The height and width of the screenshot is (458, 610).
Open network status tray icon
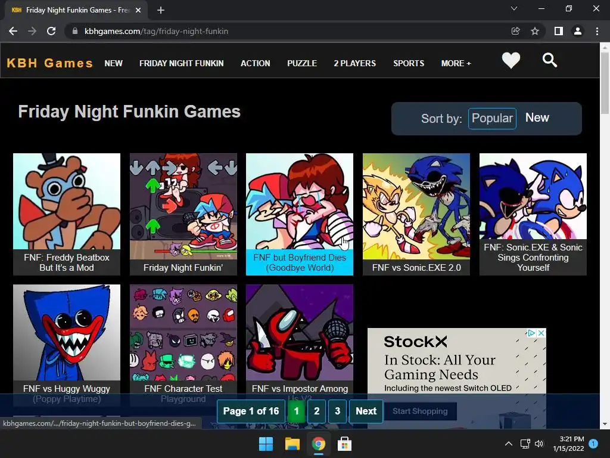pos(525,444)
